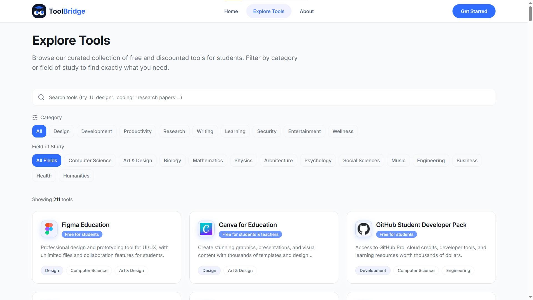The width and height of the screenshot is (533, 300).
Task: Go to the Home nav item
Action: point(231,11)
